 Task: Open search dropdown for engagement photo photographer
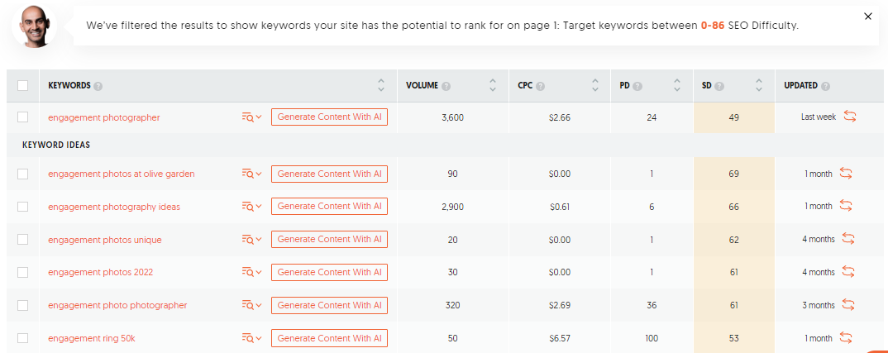[251, 305]
